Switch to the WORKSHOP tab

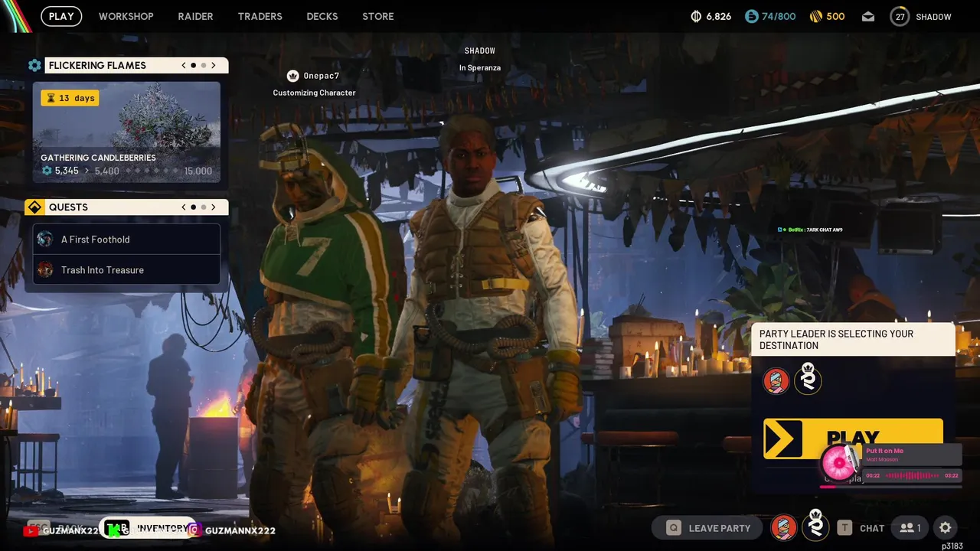(x=126, y=16)
